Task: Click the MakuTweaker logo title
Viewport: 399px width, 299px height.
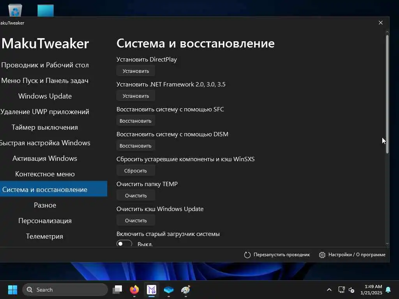Action: click(45, 44)
